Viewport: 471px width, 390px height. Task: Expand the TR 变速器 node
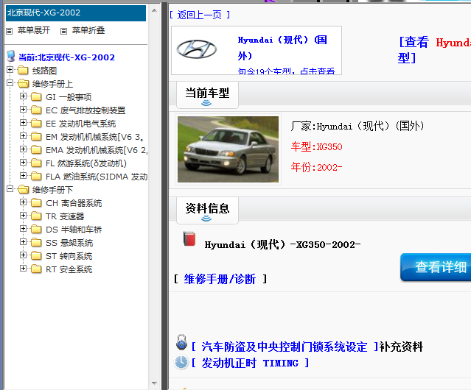[x=23, y=215]
